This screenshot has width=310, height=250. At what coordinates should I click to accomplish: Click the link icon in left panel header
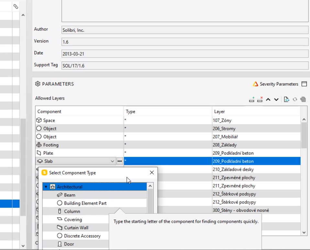click(x=16, y=6)
